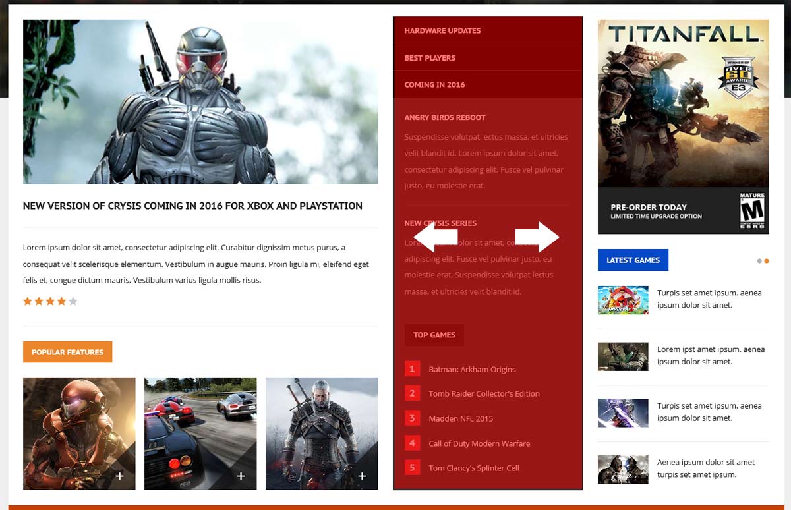Click the orange Popular Features button
Viewport: 791px width, 510px height.
[67, 352]
